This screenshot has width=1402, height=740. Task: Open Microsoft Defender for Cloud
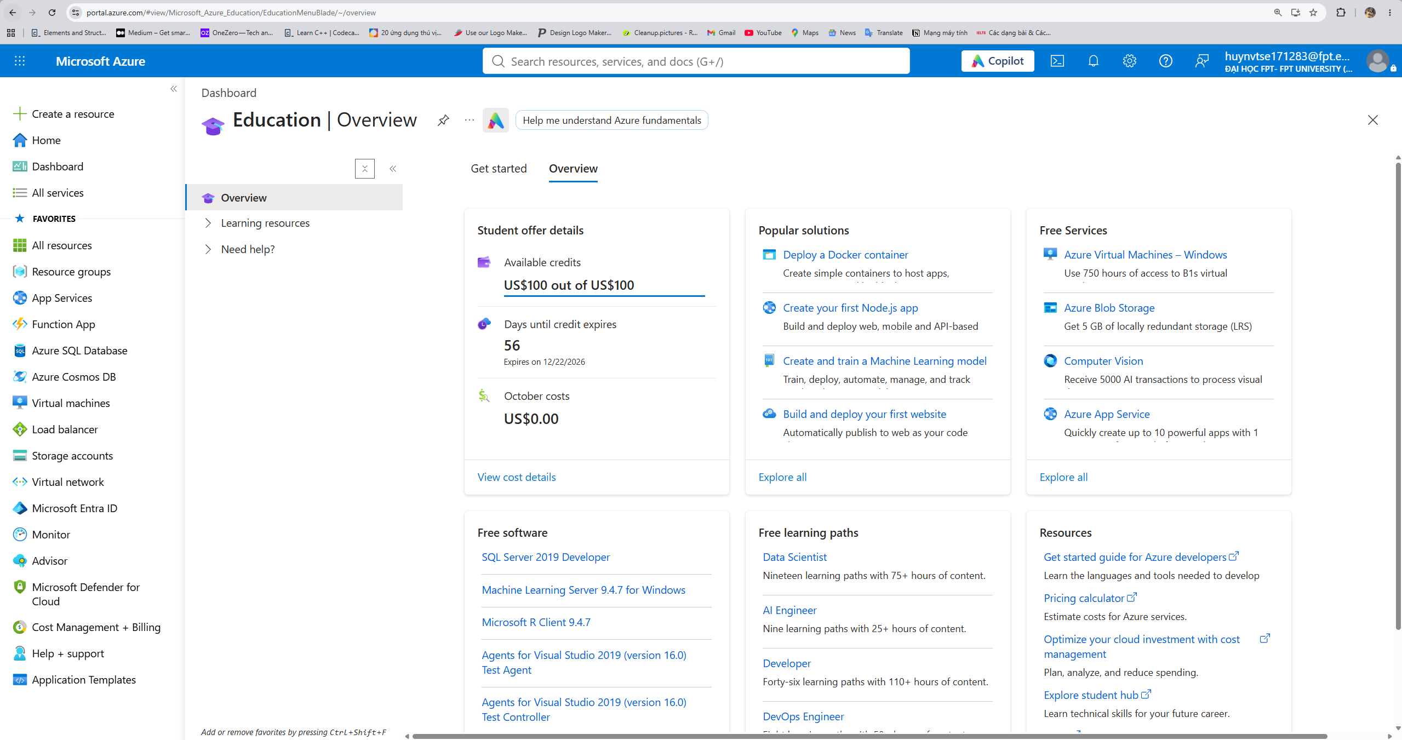[x=85, y=594]
